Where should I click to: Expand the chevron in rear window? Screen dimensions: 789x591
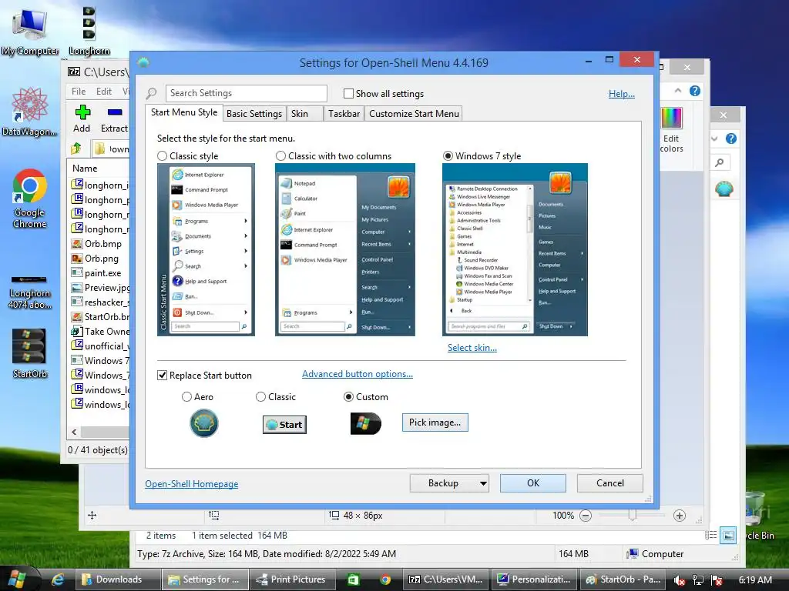pyautogui.click(x=714, y=139)
